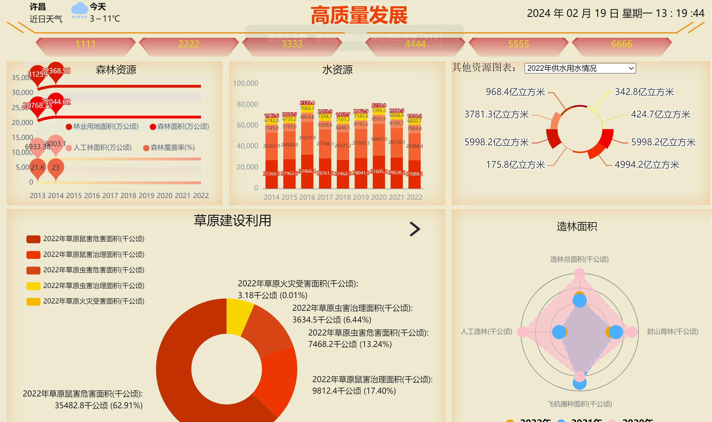The height and width of the screenshot is (422, 712).
Task: Toggle 人工林面积(万公顷) legend series
Action: point(99,148)
